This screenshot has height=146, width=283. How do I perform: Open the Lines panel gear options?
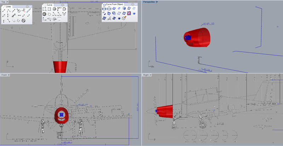click(27, 6)
